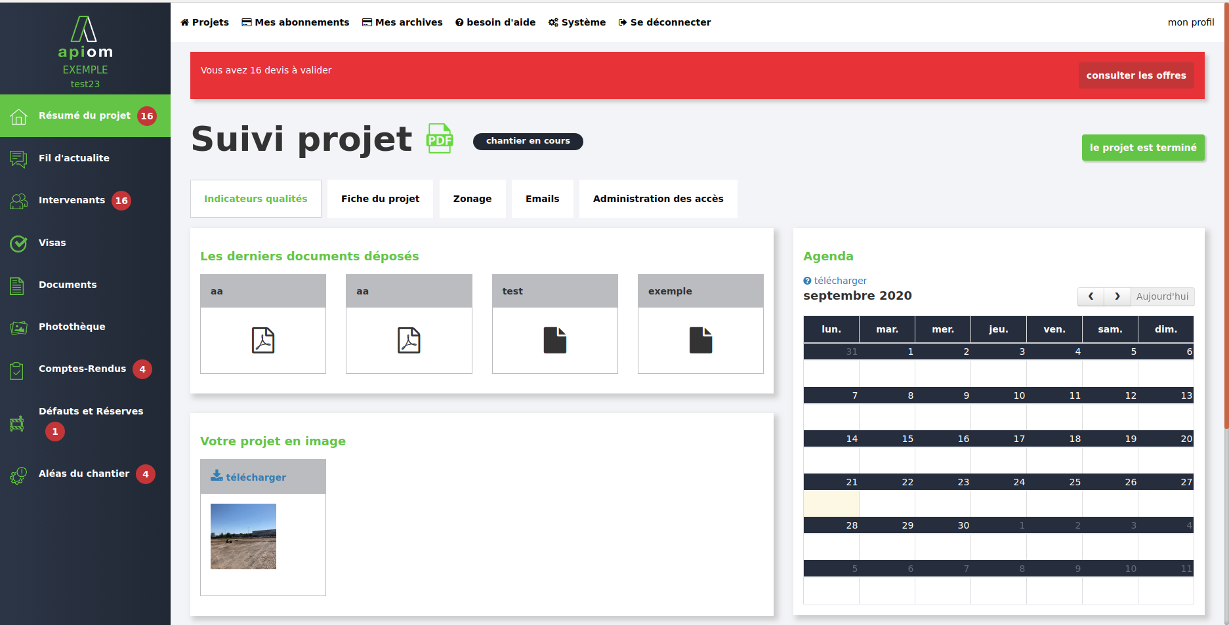Select the Zonage tab
The width and height of the screenshot is (1229, 625).
click(x=472, y=199)
